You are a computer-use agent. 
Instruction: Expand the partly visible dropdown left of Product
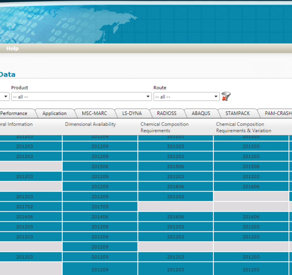5,97
